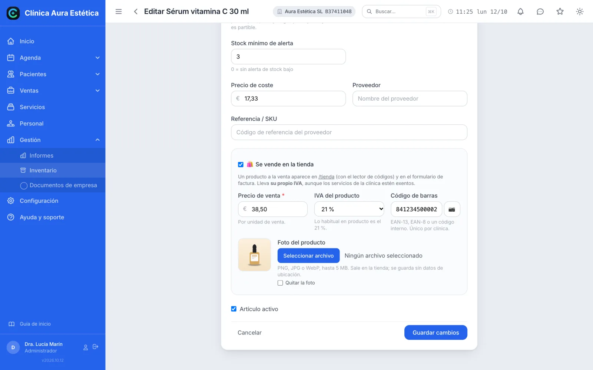Click the Referencia / SKU field
Screen dimensions: 593x370
point(349,132)
